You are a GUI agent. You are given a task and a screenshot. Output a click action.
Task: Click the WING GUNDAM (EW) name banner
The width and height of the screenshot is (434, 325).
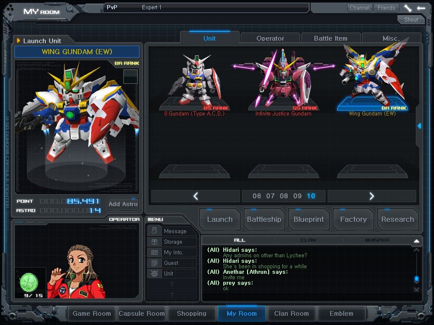(77, 52)
